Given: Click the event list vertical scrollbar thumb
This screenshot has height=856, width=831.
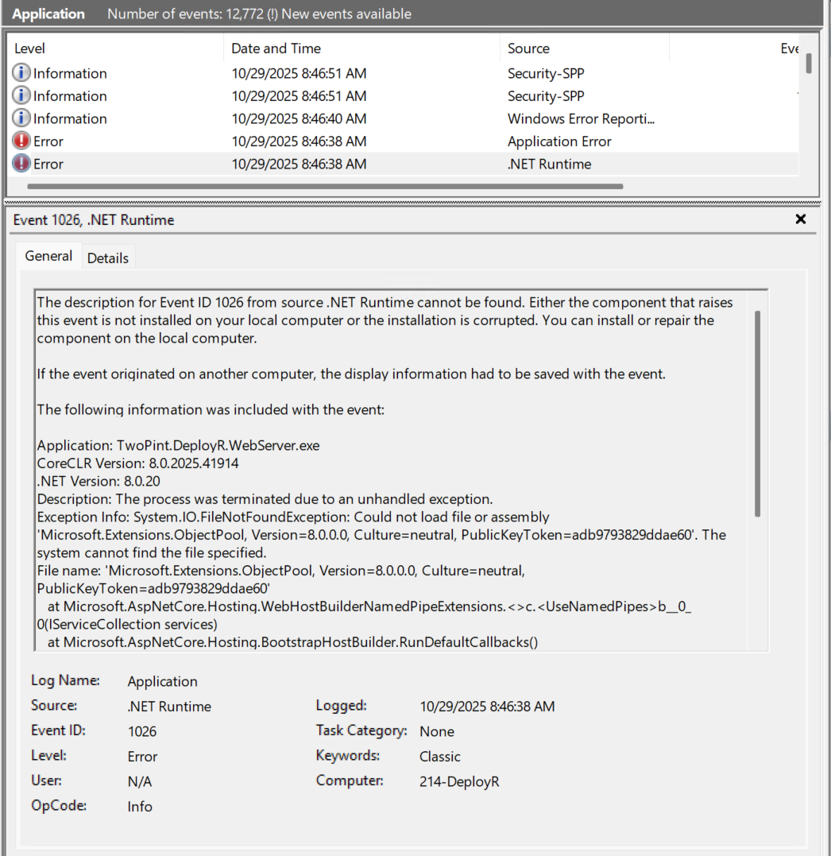Looking at the screenshot, I should [x=809, y=63].
